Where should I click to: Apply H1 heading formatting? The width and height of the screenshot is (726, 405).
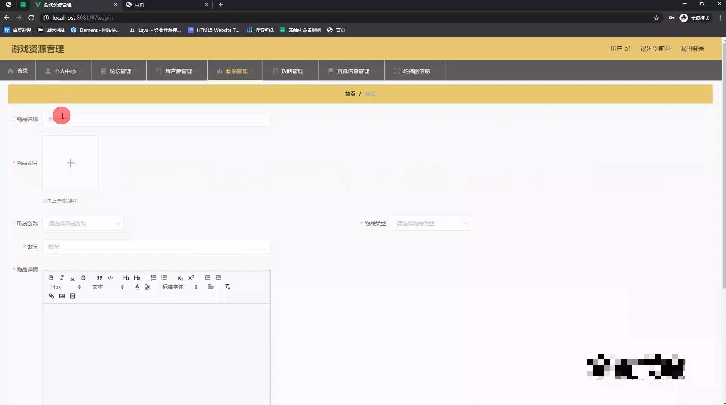click(x=126, y=278)
